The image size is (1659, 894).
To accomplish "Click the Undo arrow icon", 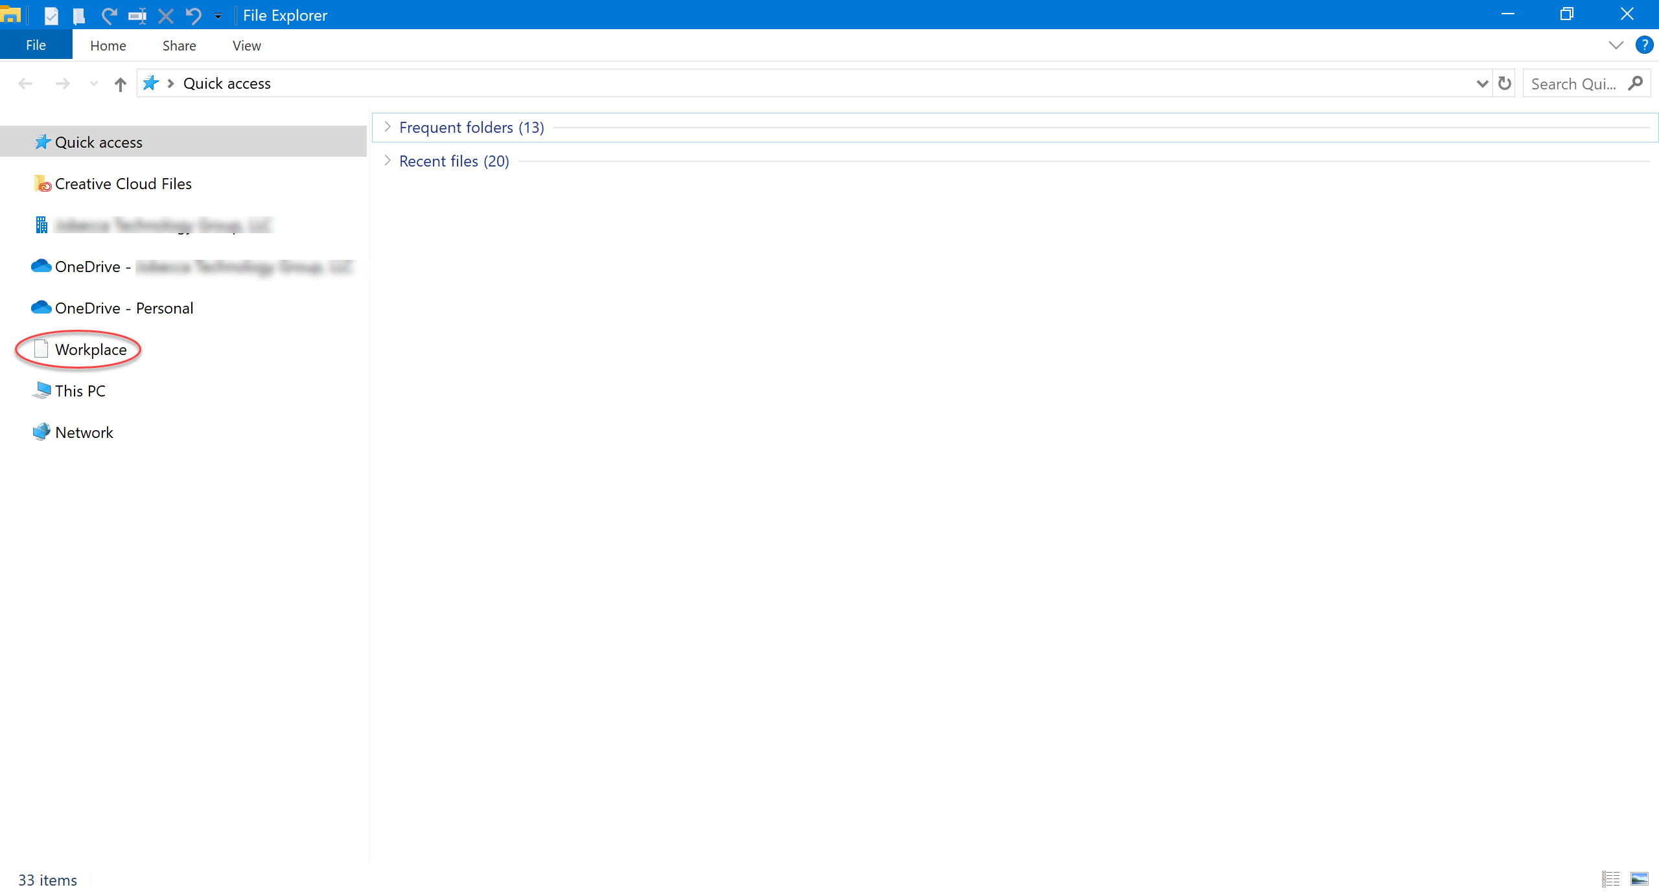I will pos(193,15).
